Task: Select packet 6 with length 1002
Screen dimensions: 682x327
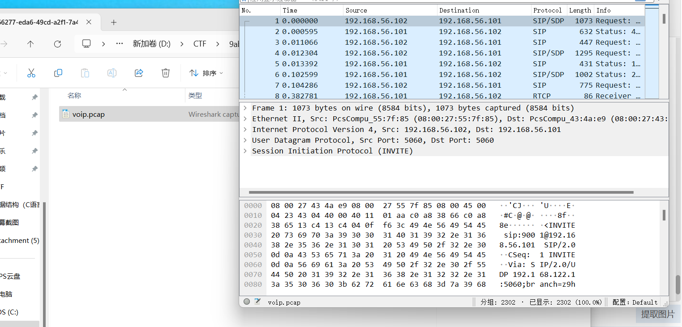Action: (x=442, y=74)
